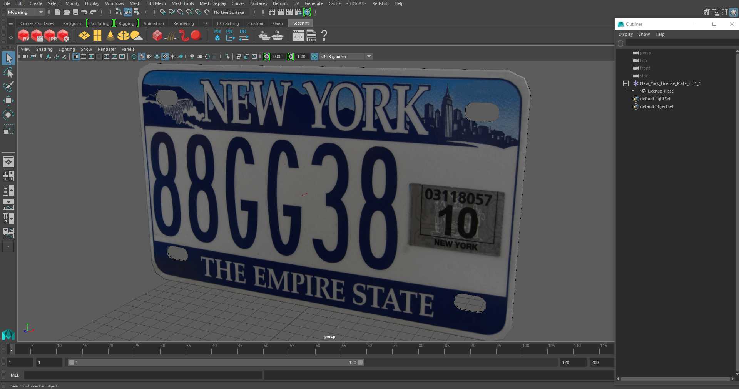Click the Redo arrow in status line
This screenshot has width=739, height=389.
[93, 12]
